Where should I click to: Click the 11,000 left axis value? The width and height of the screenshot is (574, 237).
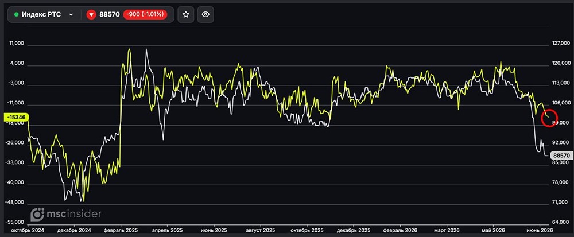pos(17,43)
